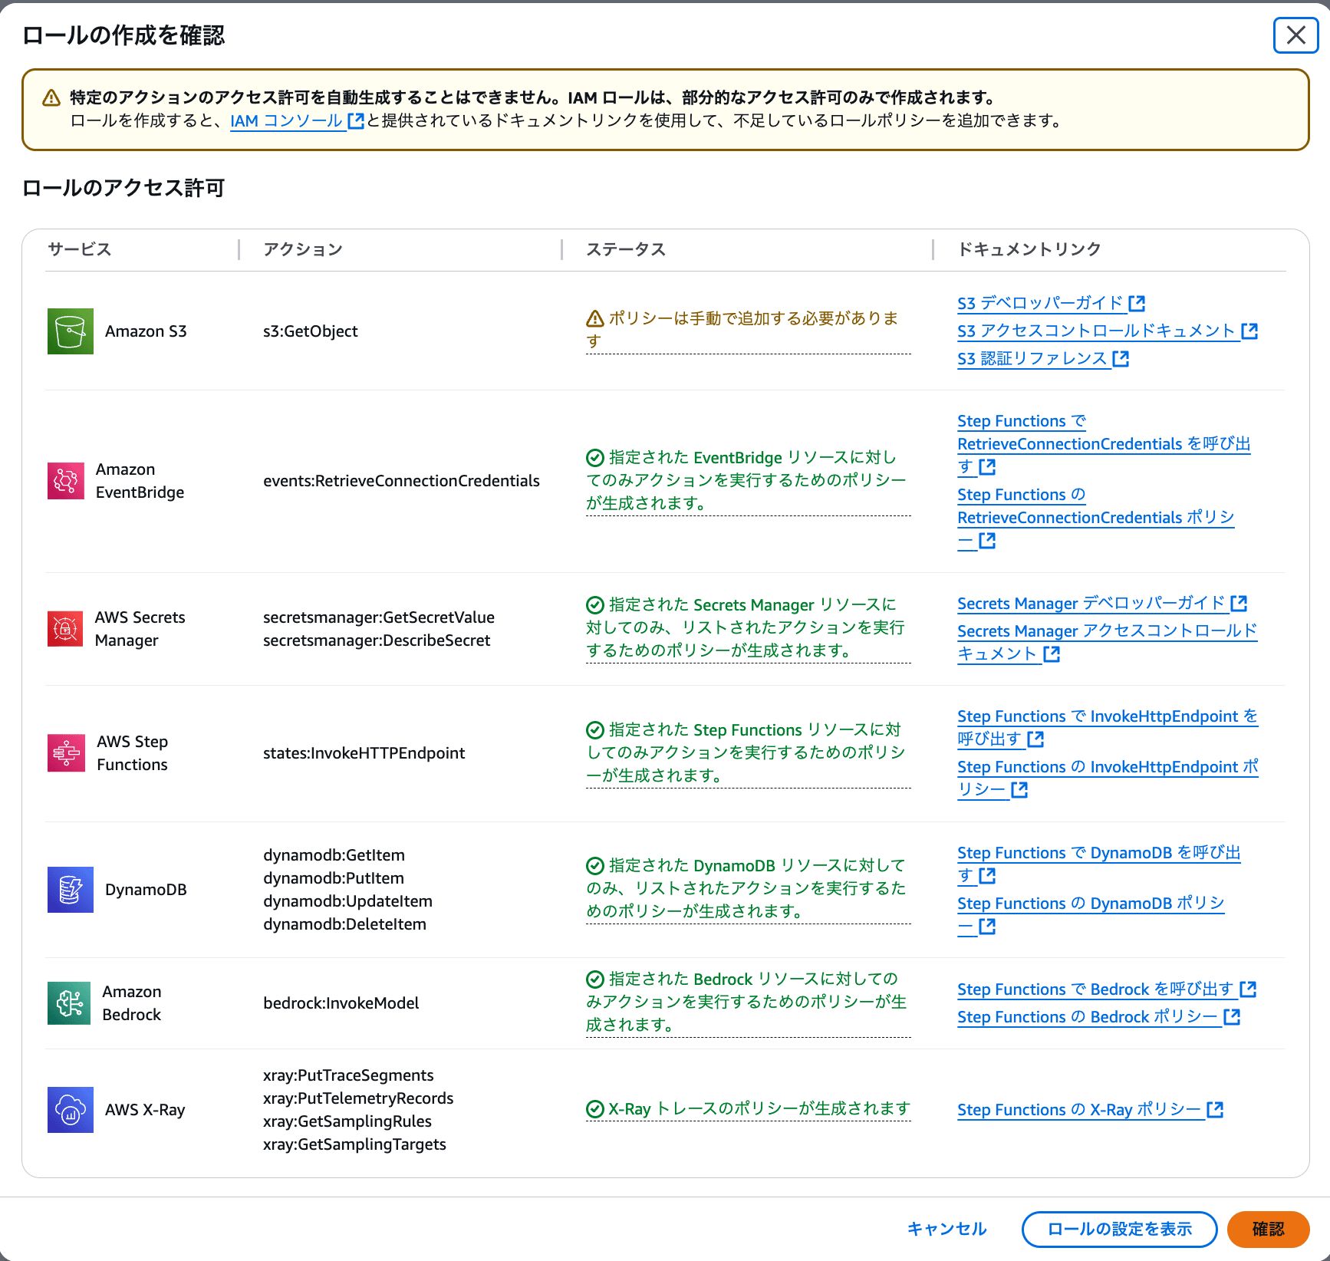
Task: Click bedrock:InvokeModel action text
Action: click(341, 1003)
